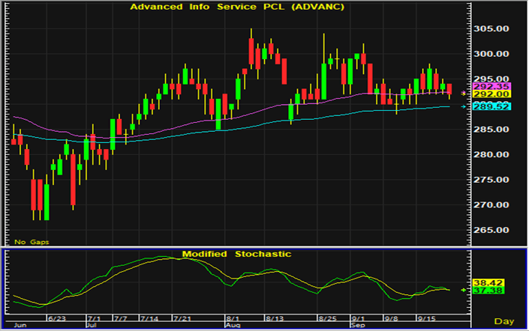Click the yellow arrow marker beside 292.00
The height and width of the screenshot is (331, 529).
463,93
